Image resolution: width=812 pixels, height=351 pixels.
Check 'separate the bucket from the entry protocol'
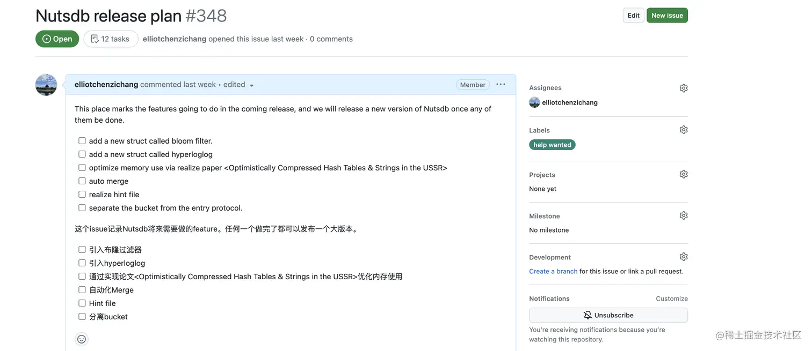point(82,208)
